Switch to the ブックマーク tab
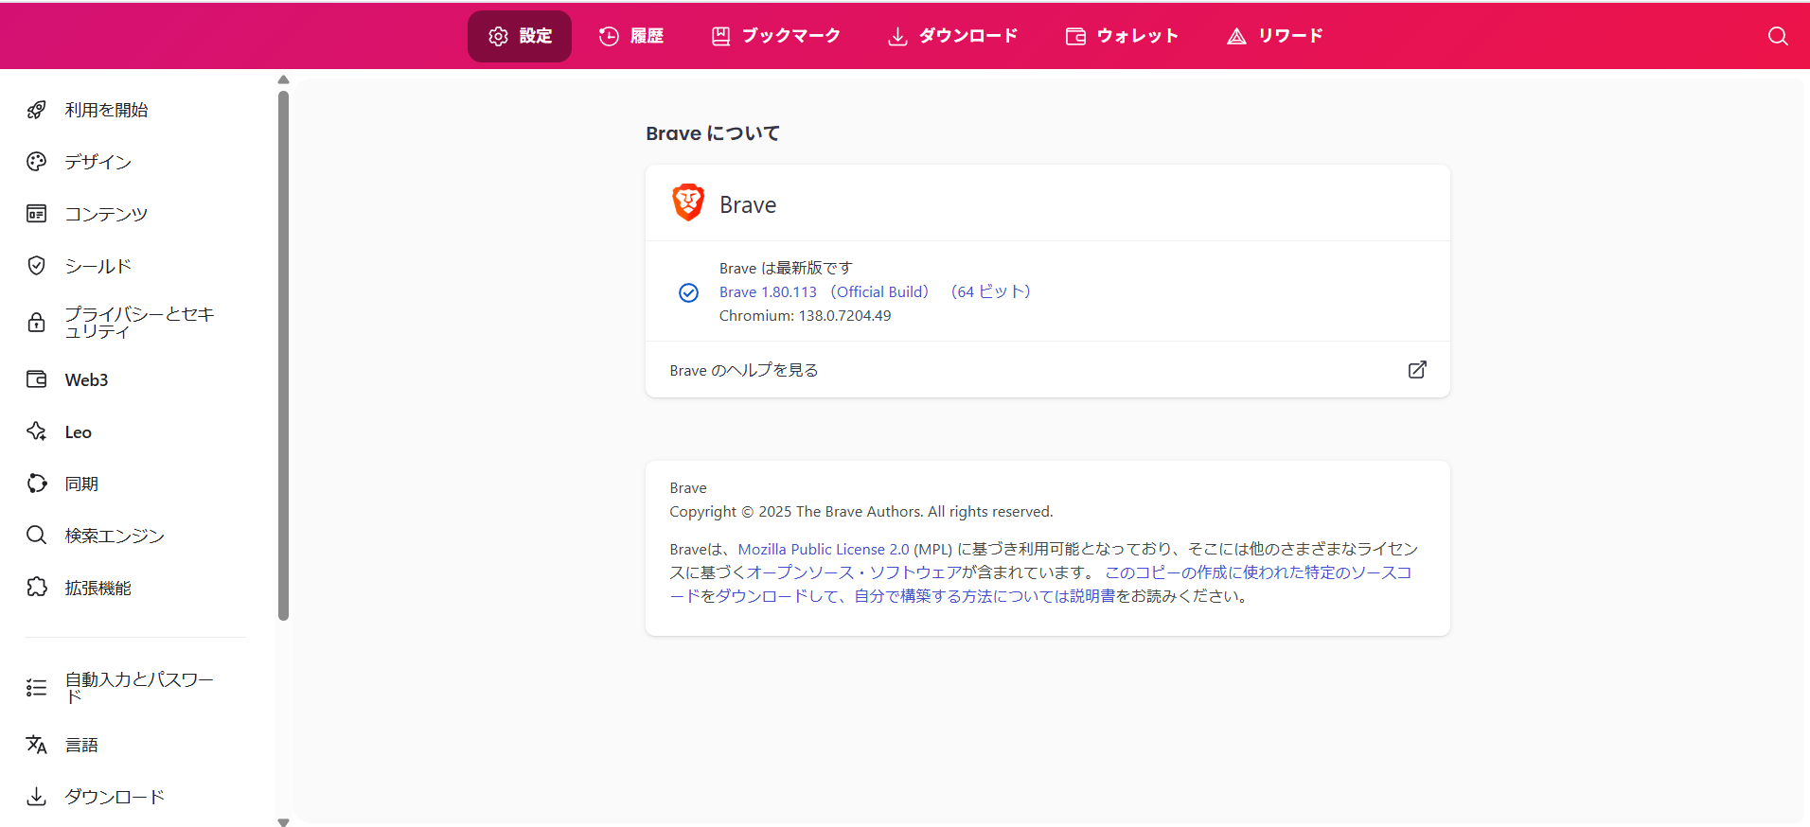This screenshot has height=827, width=1810. pyautogui.click(x=776, y=36)
